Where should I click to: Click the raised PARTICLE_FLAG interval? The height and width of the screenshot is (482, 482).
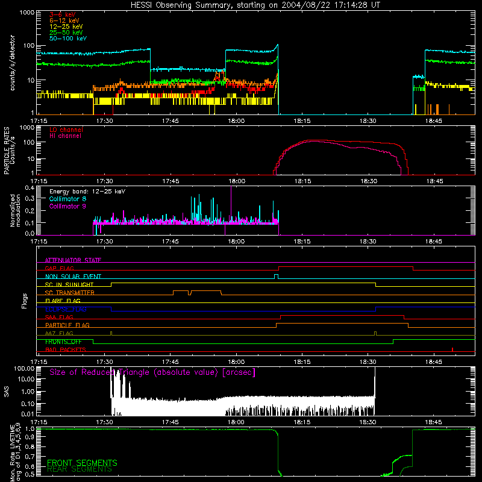coord(342,324)
